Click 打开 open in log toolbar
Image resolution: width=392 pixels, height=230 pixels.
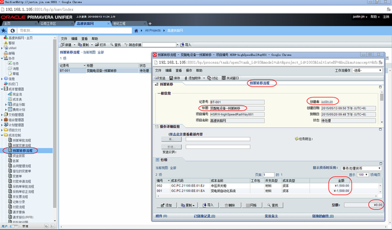(x=100, y=45)
